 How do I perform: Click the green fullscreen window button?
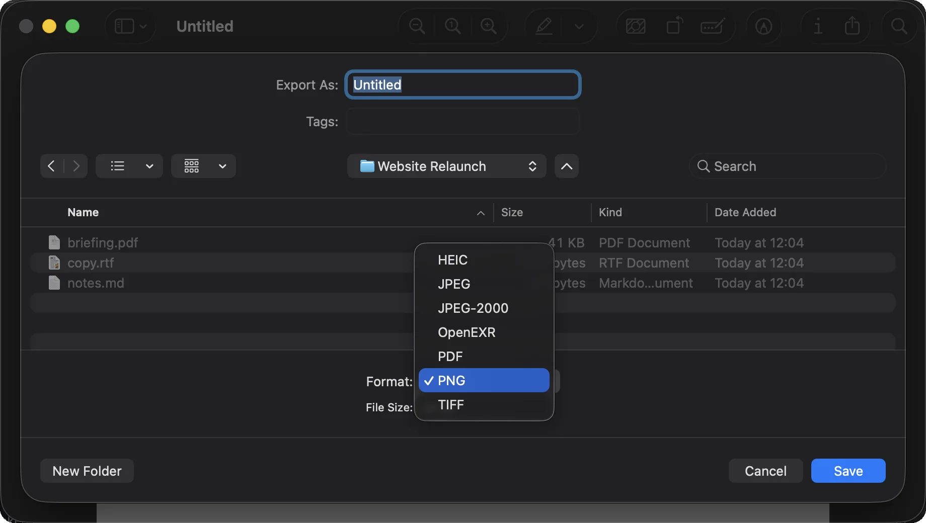[72, 26]
